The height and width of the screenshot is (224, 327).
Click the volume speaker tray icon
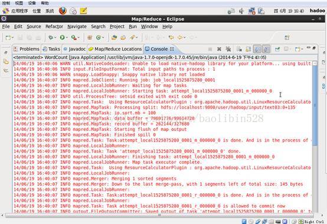pyautogui.click(x=241, y=11)
